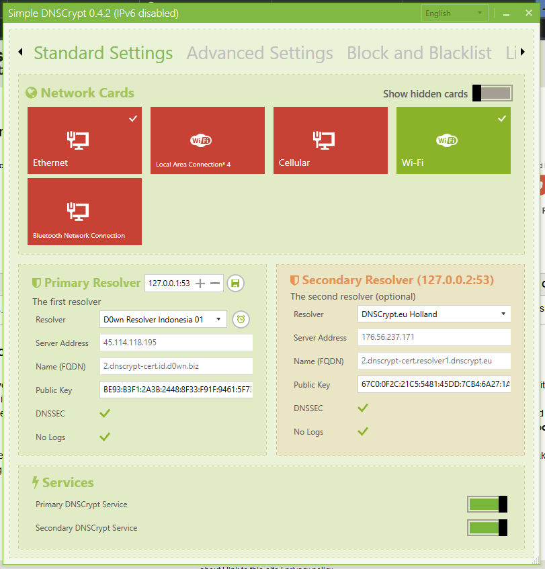Turn off Secondary DNSCrypt Service switch

tap(487, 527)
